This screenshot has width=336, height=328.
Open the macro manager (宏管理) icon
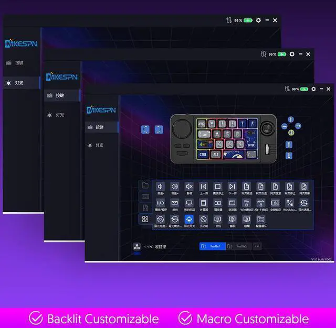(x=136, y=246)
